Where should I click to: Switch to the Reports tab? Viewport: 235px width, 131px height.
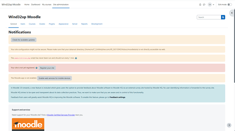[84, 24]
